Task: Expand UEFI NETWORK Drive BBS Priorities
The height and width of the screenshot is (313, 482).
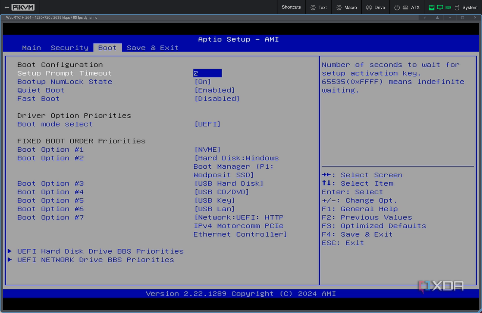Action: click(x=96, y=260)
